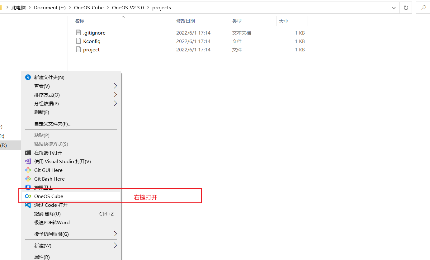This screenshot has height=260, width=430.
Task: Sort files by 类型 column header
Action: [x=237, y=21]
